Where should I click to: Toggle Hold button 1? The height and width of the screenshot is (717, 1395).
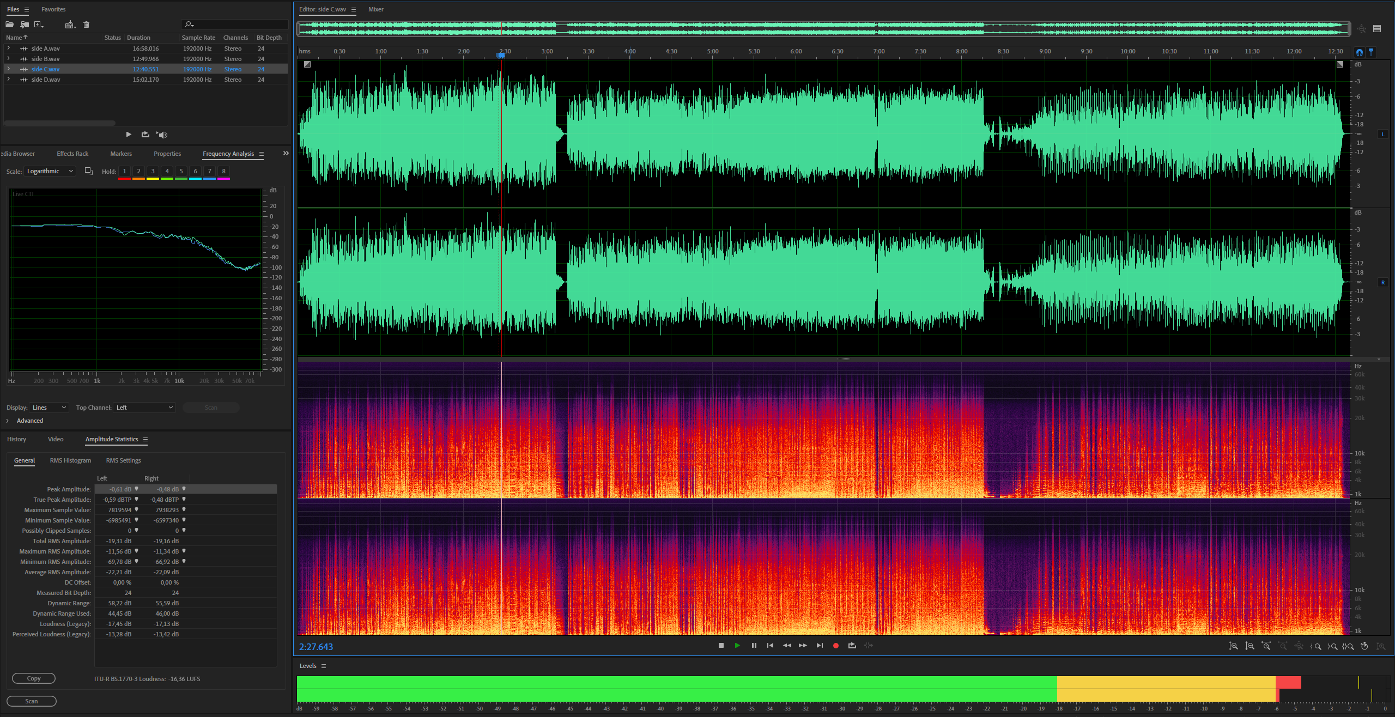click(x=124, y=171)
